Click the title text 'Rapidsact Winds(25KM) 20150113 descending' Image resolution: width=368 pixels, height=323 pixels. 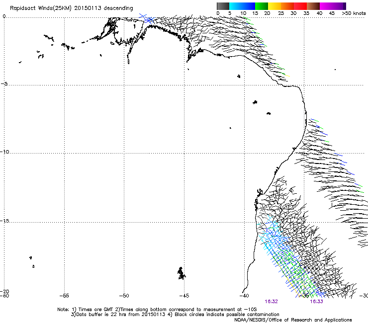click(x=71, y=8)
